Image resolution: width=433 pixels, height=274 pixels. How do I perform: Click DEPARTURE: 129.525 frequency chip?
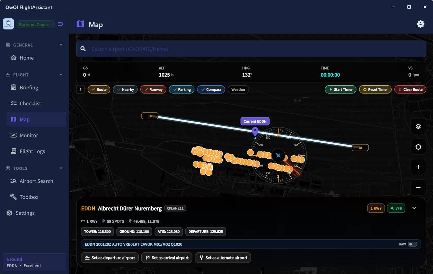pyautogui.click(x=206, y=231)
